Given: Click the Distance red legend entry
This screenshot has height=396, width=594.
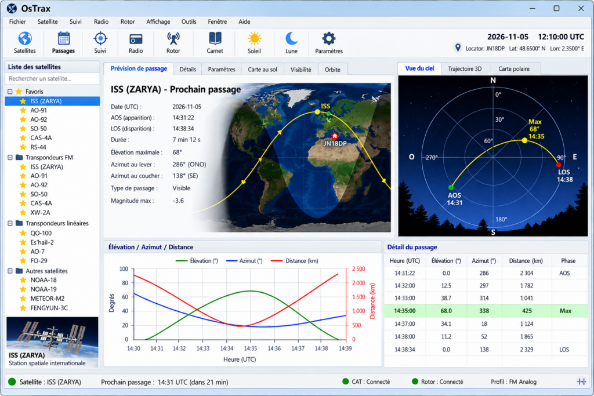Looking at the screenshot, I should (x=295, y=261).
